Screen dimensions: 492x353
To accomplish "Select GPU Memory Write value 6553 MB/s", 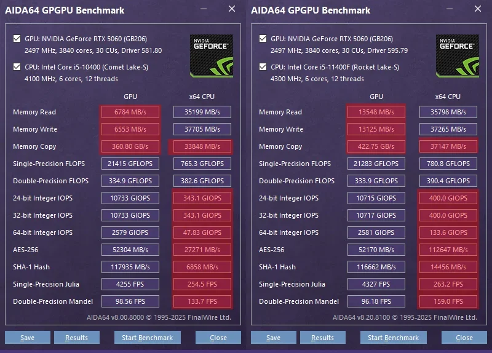I will pyautogui.click(x=130, y=129).
